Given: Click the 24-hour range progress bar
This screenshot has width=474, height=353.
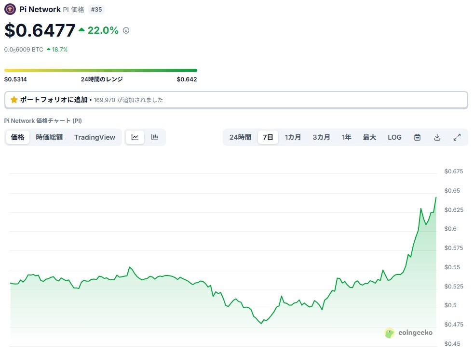Looking at the screenshot, I should point(101,70).
